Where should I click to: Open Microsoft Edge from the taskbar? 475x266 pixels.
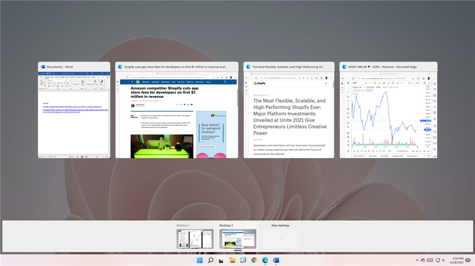pos(265,260)
